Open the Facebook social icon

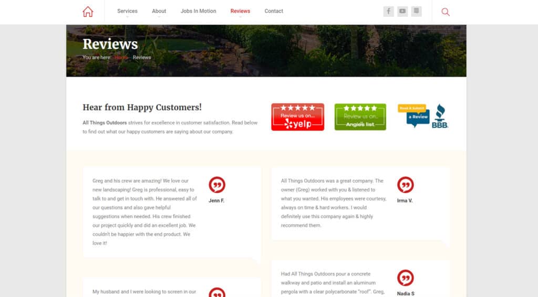pyautogui.click(x=388, y=12)
